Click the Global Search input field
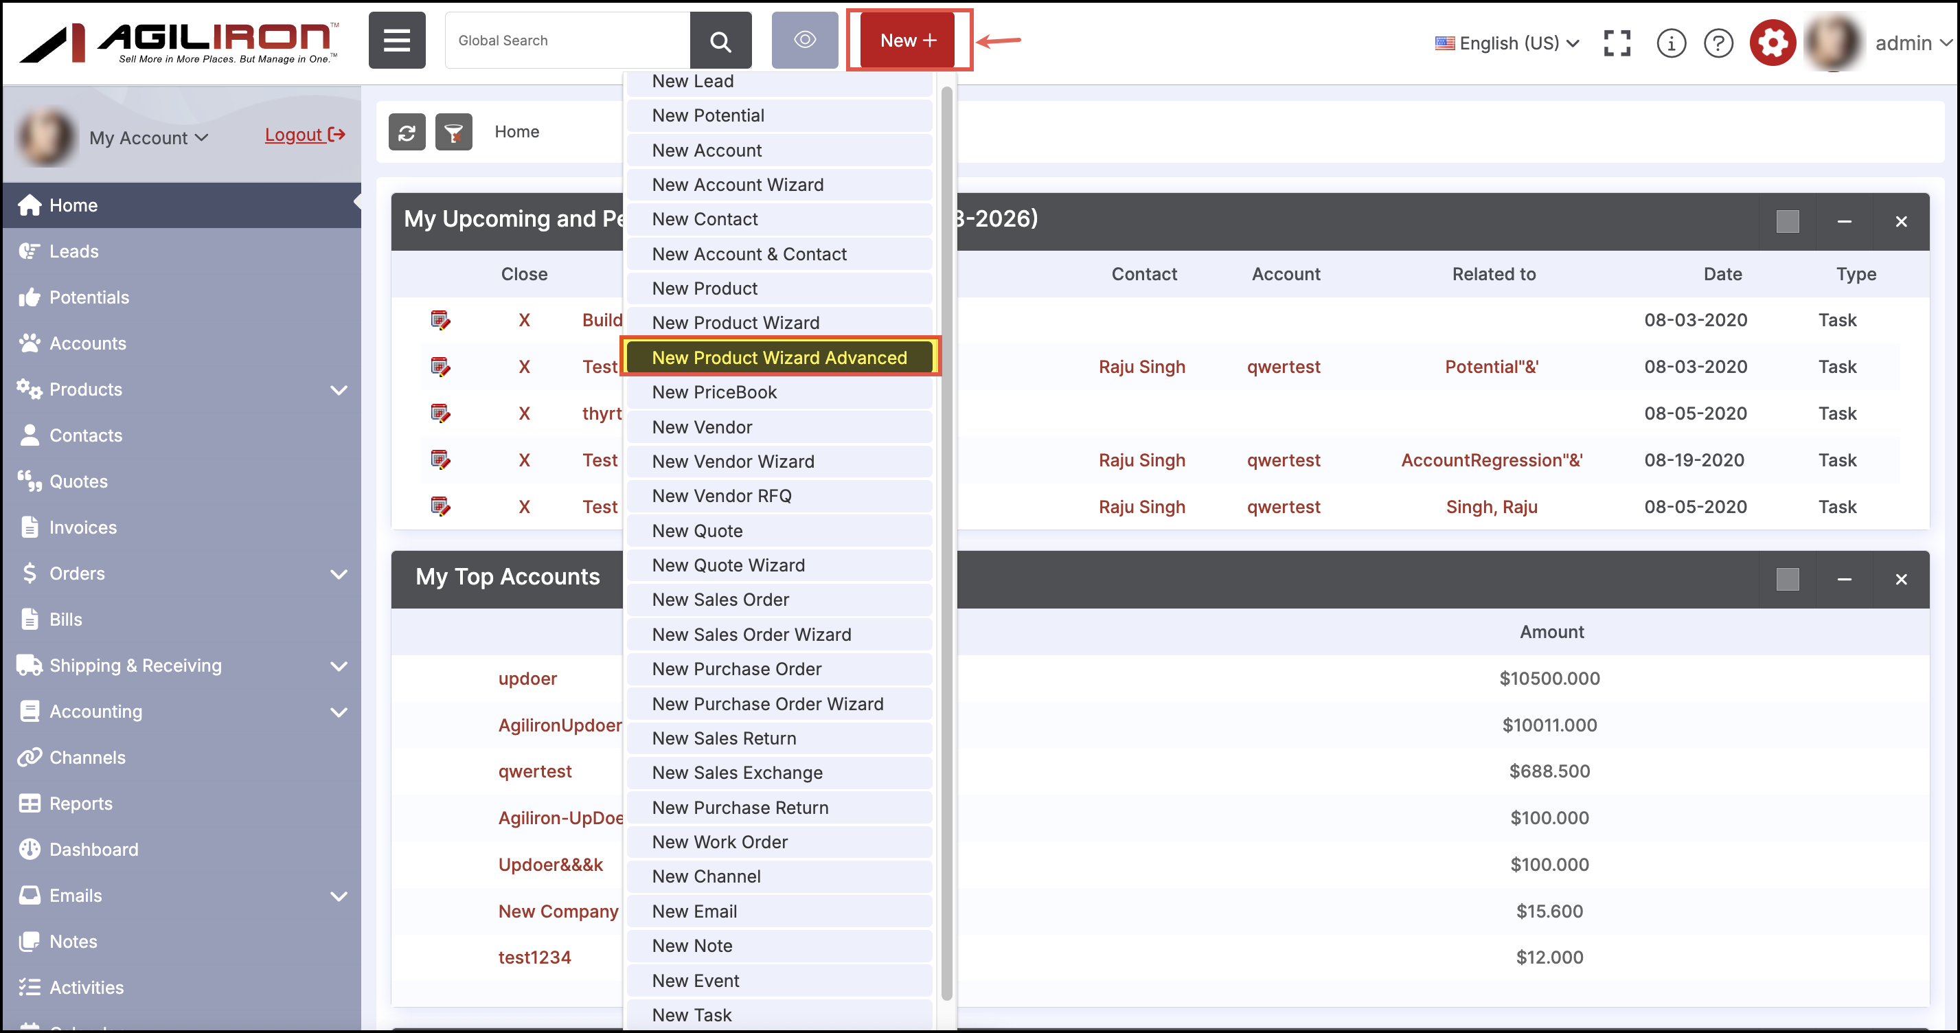1960x1033 pixels. [x=568, y=41]
